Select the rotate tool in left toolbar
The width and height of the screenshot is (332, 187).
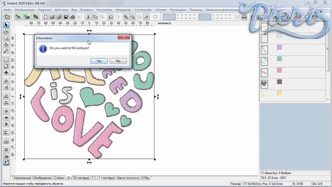pos(6,44)
